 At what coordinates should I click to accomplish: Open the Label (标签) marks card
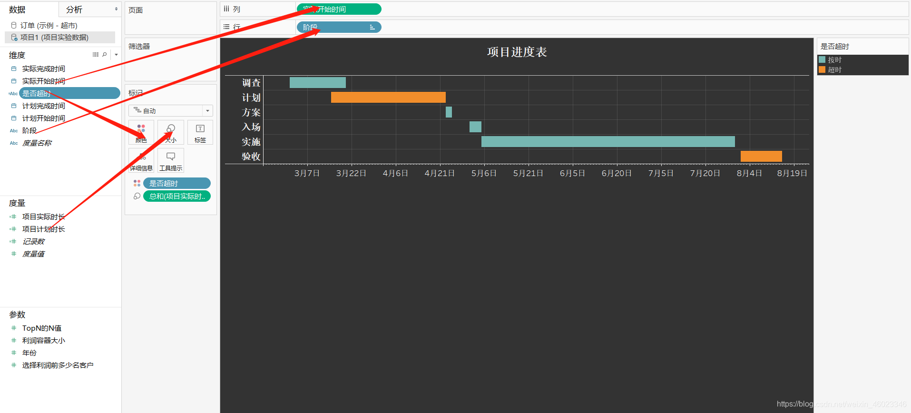200,132
